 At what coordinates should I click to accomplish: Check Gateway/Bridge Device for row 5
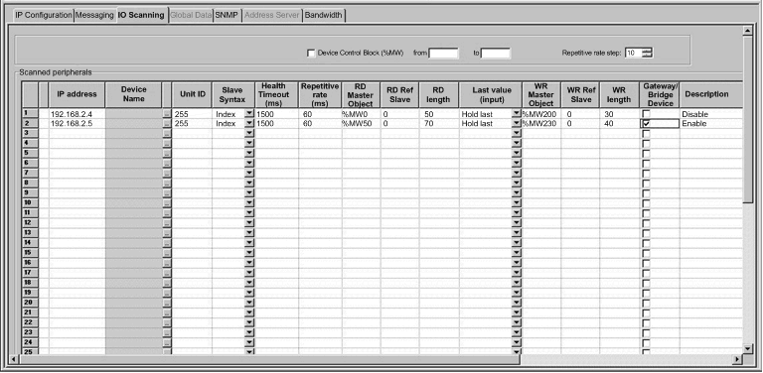[646, 154]
